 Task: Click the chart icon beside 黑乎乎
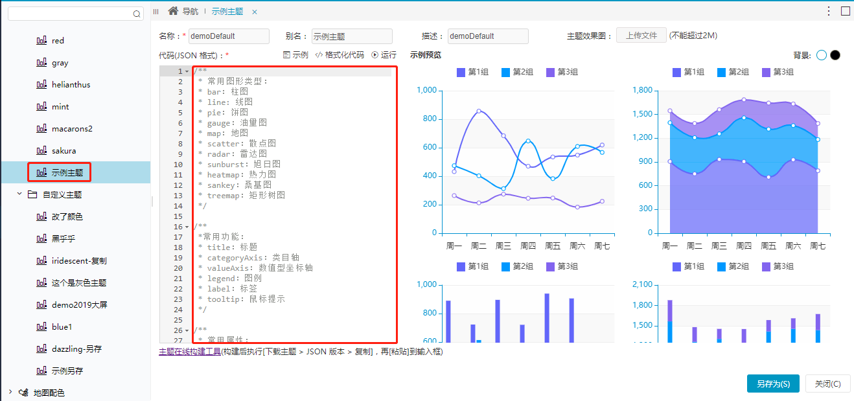pos(42,238)
